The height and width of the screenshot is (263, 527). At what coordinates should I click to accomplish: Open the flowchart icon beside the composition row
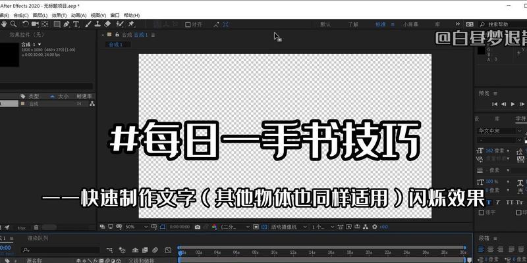pyautogui.click(x=92, y=104)
